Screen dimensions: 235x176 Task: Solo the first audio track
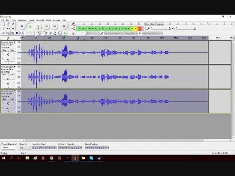tap(12, 50)
